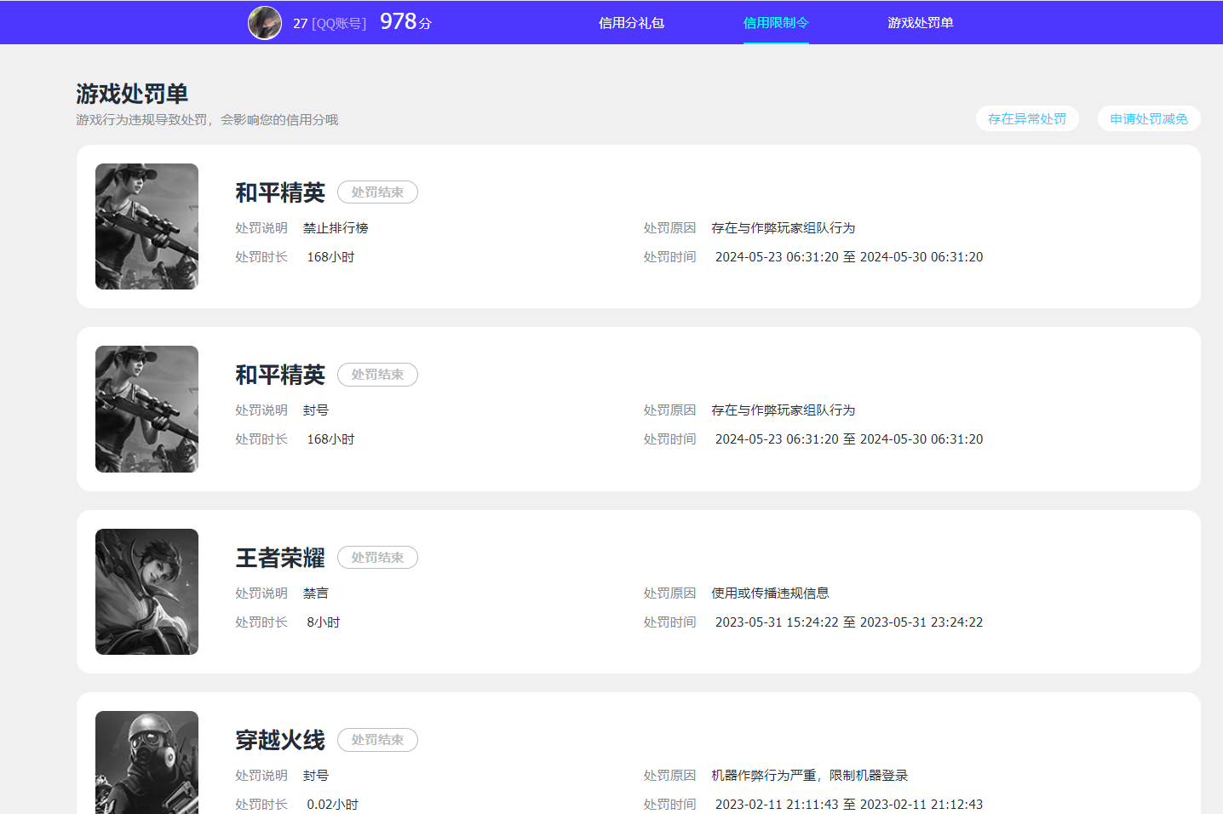Image resolution: width=1223 pixels, height=814 pixels.
Task: Open the 信用分礼包 tab
Action: click(631, 23)
